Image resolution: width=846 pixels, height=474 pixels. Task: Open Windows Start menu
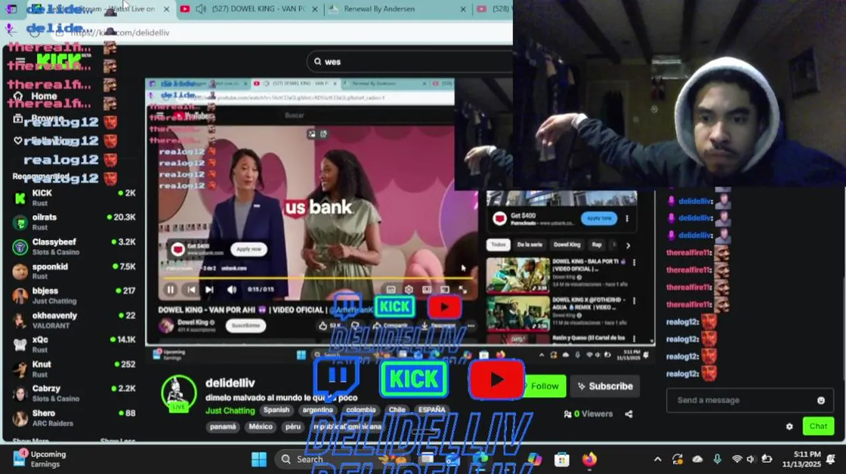(x=259, y=460)
